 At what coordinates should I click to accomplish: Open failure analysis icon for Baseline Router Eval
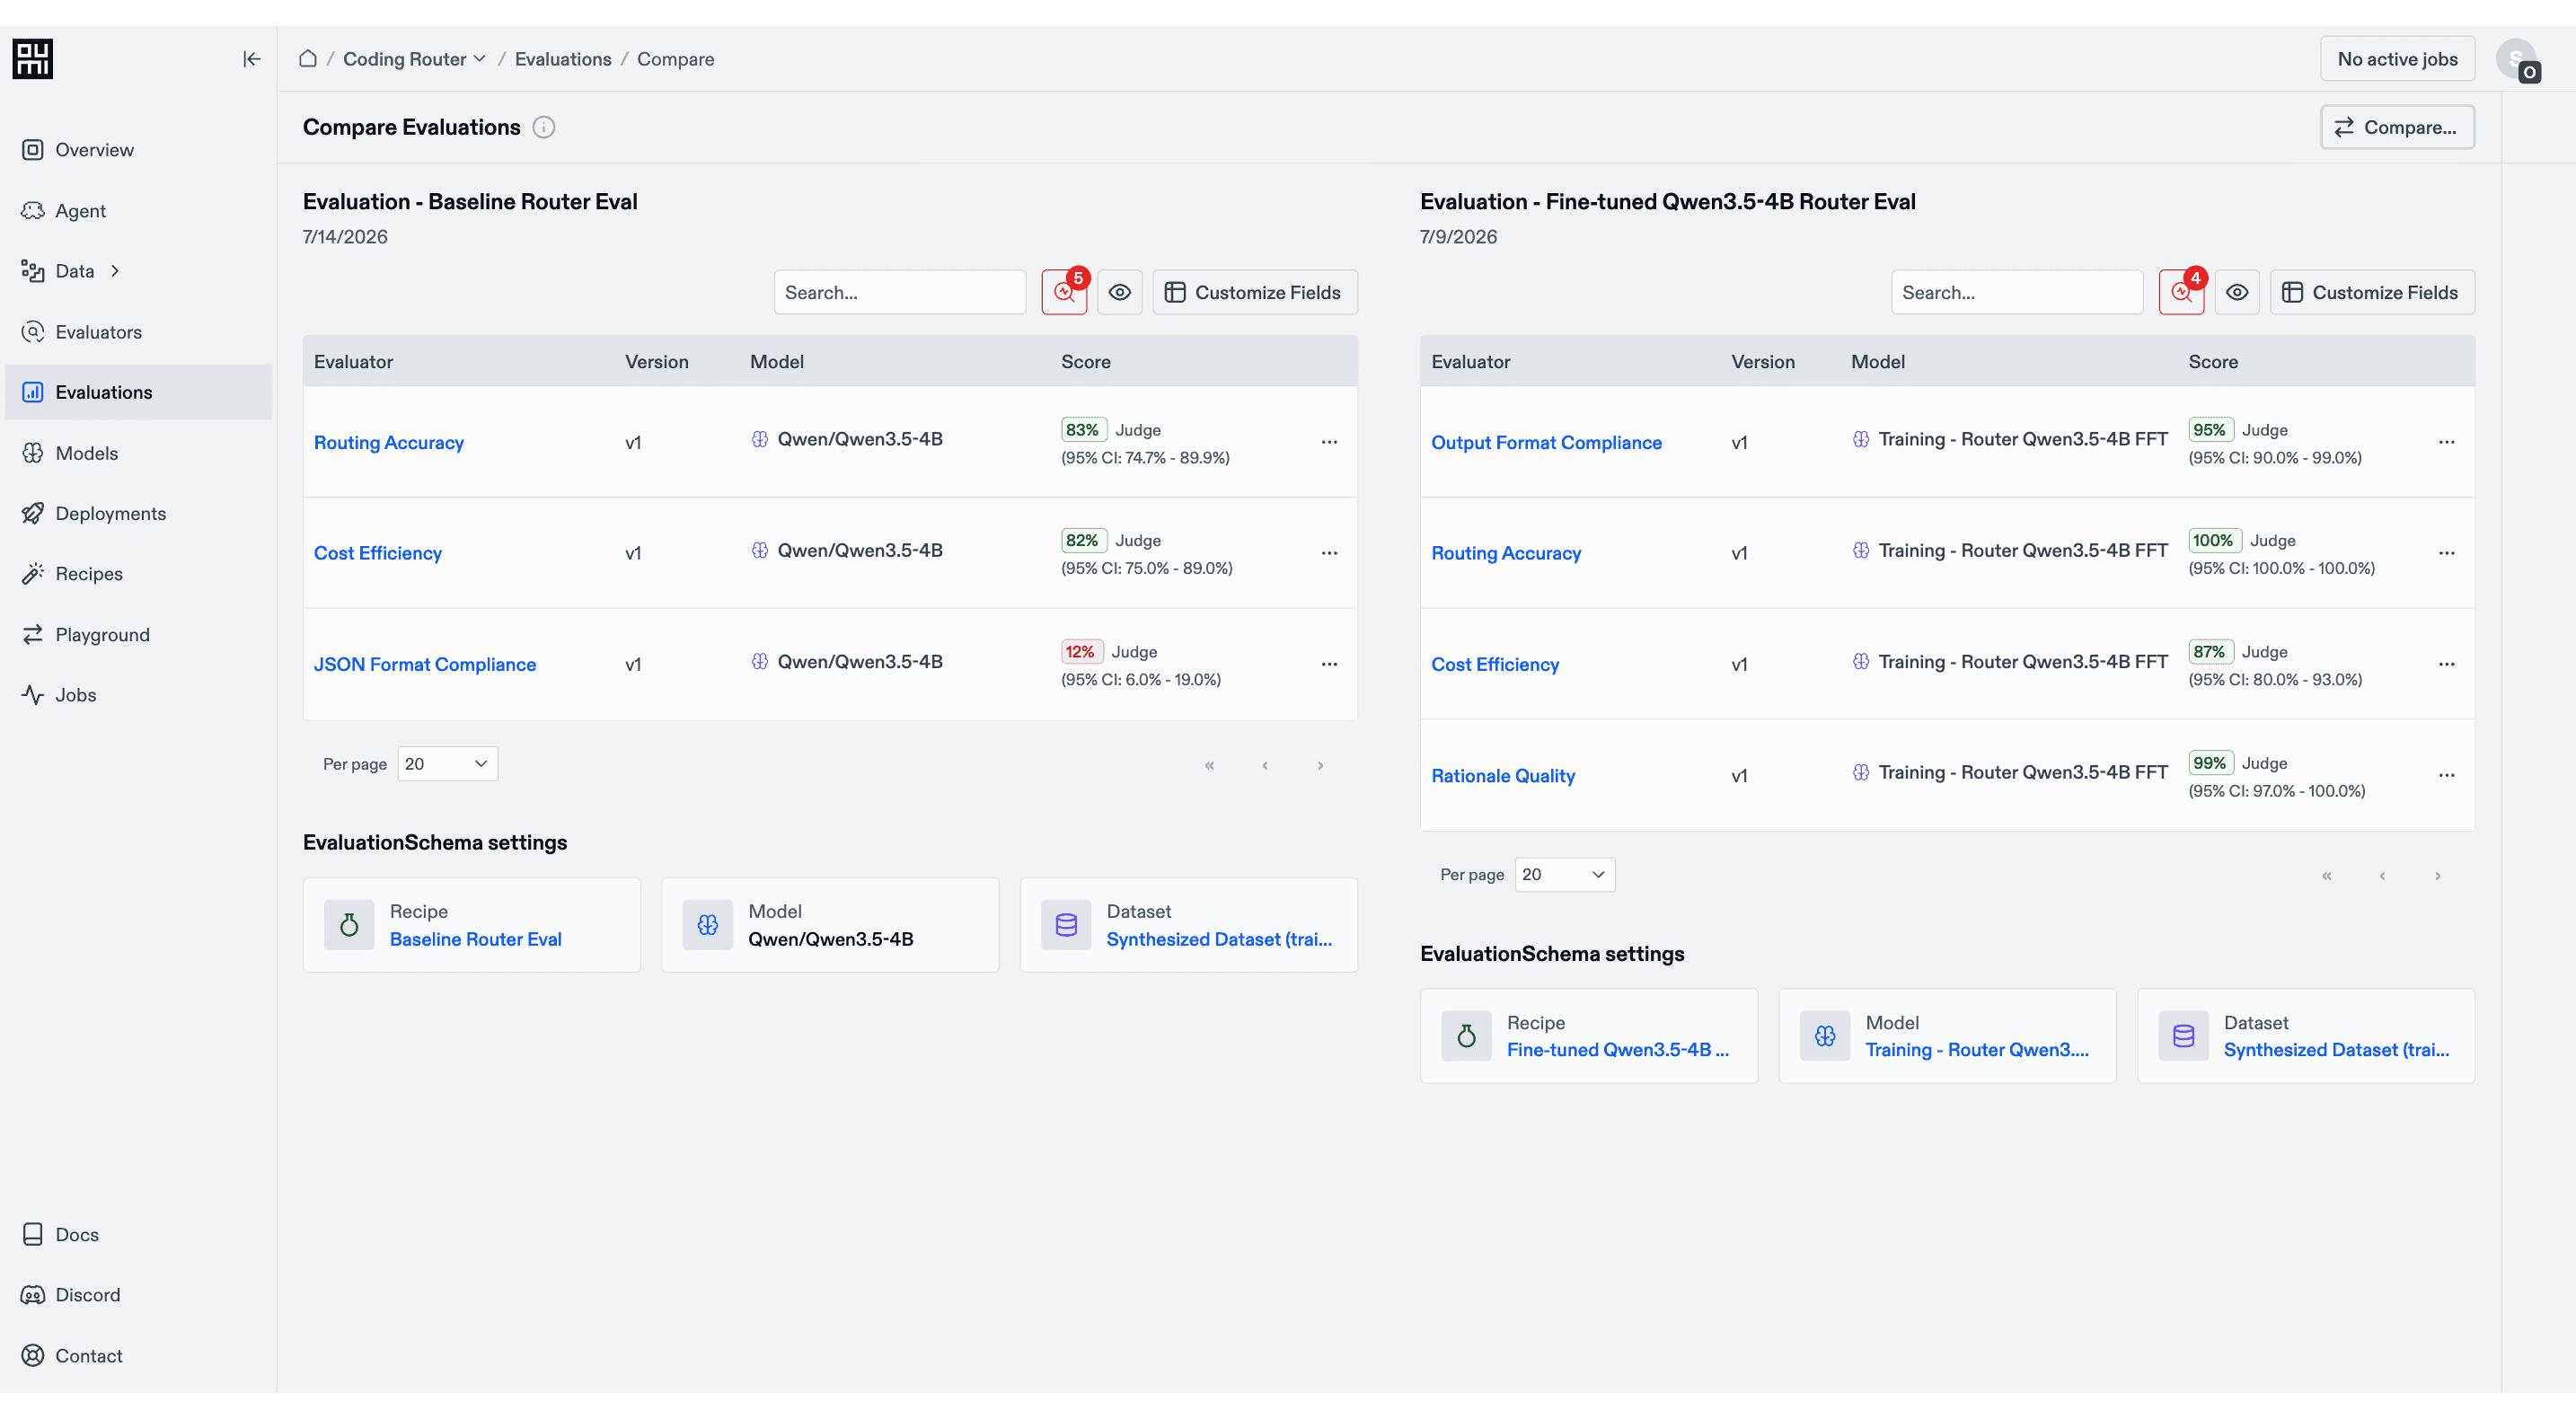(1064, 292)
